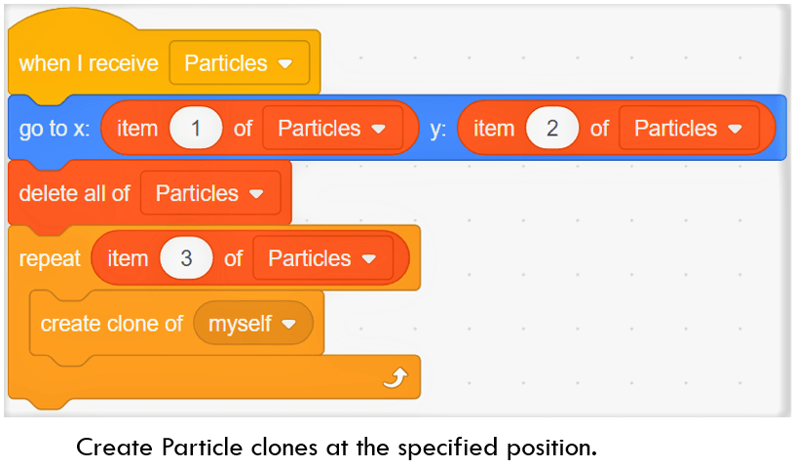This screenshot has height=468, width=793.
Task: Click the y: label on go to block
Action: tap(438, 129)
